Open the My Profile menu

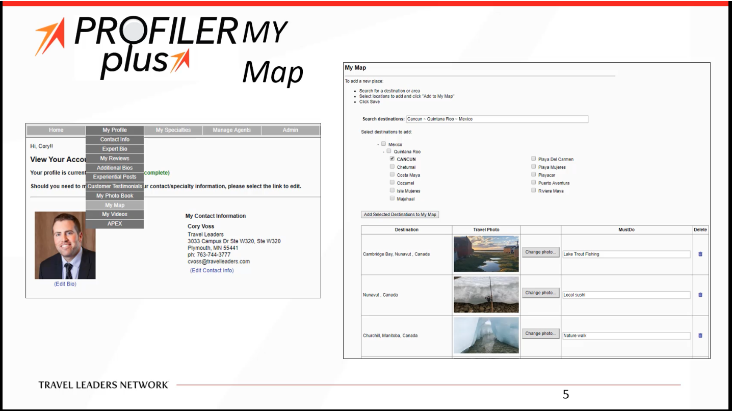[115, 130]
